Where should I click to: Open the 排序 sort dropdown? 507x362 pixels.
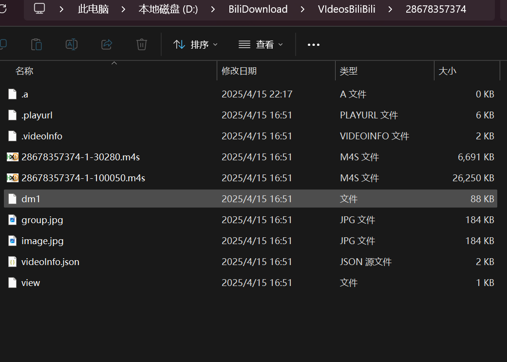click(195, 44)
